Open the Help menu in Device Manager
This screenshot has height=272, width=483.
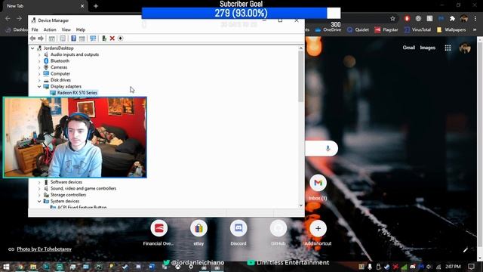pos(81,29)
